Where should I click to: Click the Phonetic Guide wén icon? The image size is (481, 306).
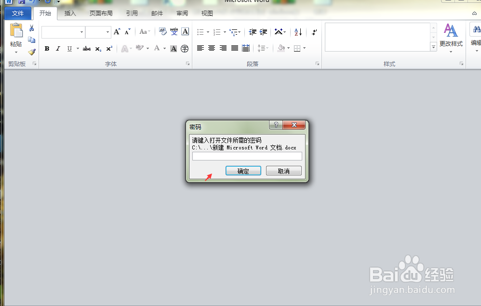[x=174, y=31]
